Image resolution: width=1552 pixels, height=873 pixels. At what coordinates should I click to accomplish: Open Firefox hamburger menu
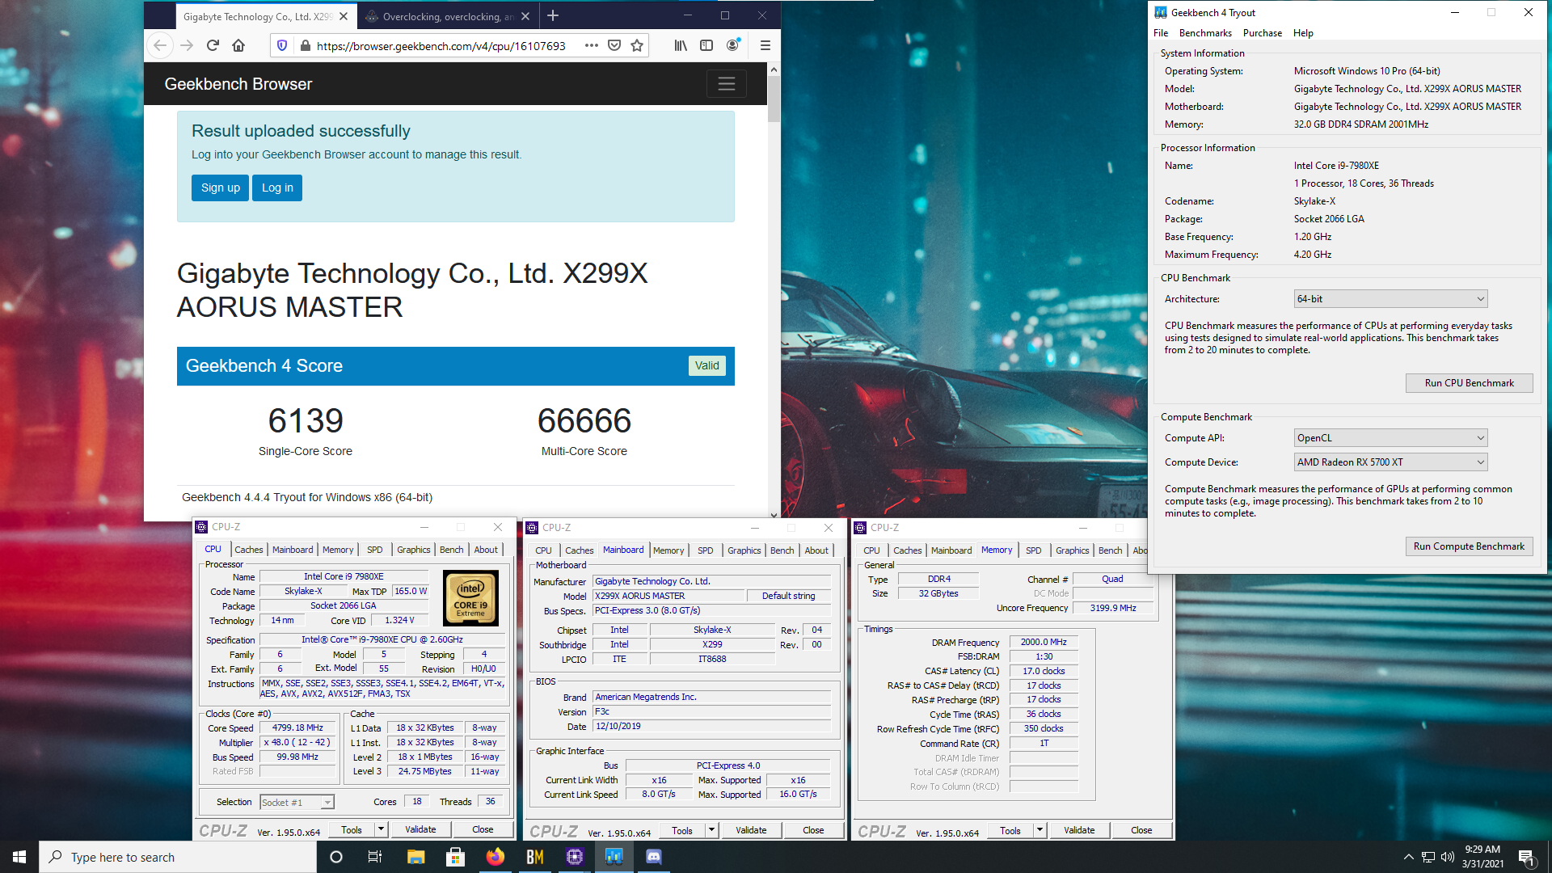[x=765, y=46]
